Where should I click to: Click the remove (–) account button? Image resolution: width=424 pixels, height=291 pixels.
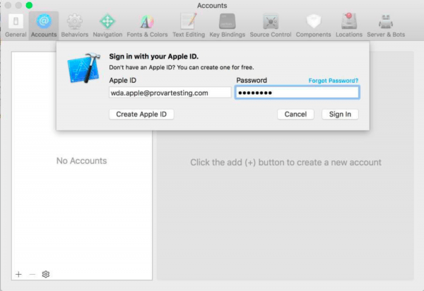pos(33,275)
